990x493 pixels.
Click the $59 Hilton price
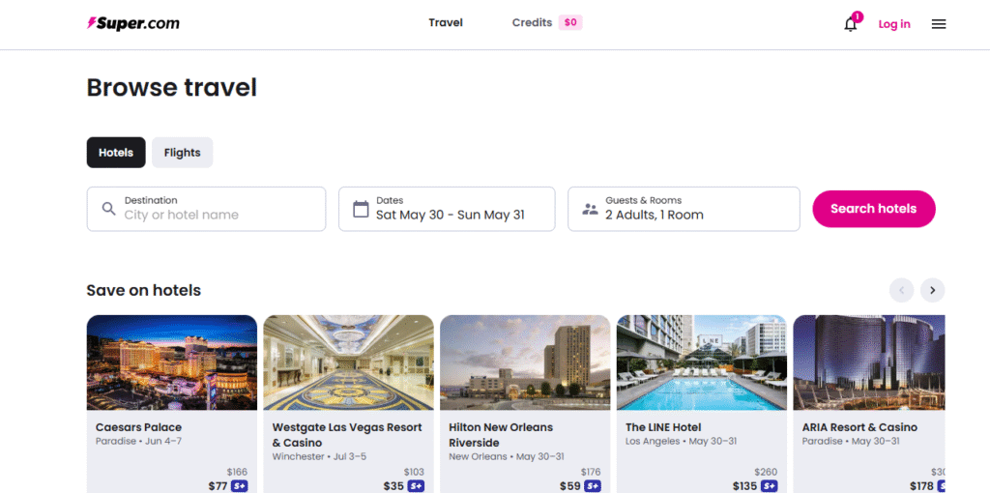pyautogui.click(x=570, y=486)
